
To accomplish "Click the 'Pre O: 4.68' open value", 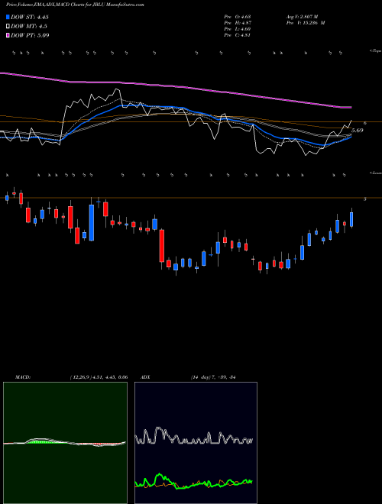I will pos(238,17).
